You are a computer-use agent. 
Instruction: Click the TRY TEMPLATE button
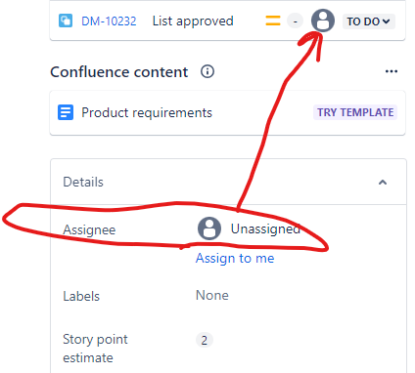(x=355, y=112)
